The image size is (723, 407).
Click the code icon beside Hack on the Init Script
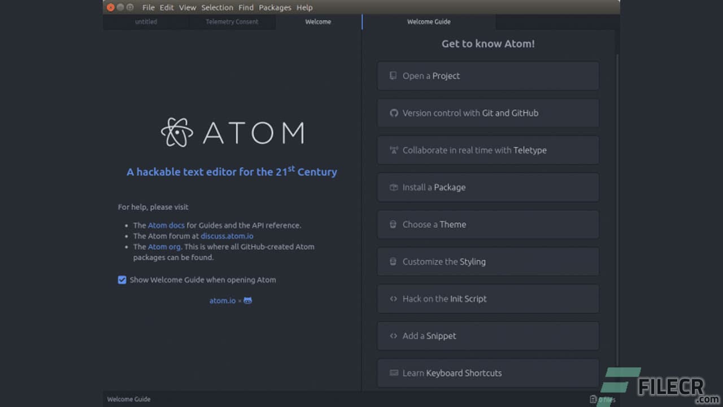point(393,298)
